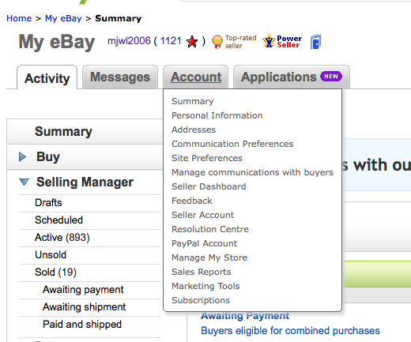Click the Home breadcrumb link
Screen dimensions: 411x342
click(19, 18)
